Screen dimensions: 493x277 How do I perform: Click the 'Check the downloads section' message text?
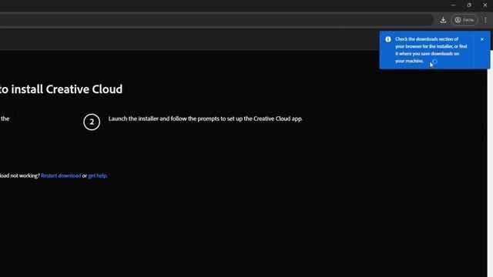point(431,50)
